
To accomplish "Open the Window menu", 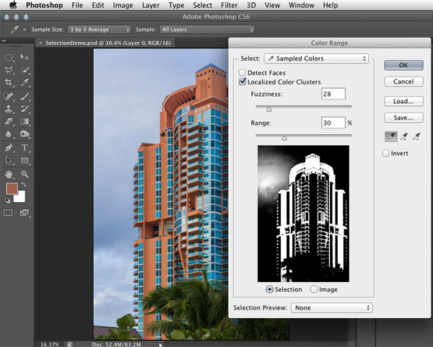I will click(x=302, y=5).
